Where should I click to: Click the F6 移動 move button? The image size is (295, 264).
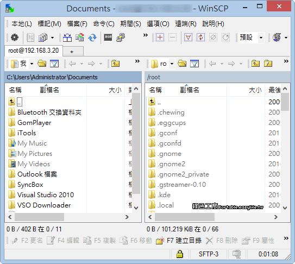136,241
